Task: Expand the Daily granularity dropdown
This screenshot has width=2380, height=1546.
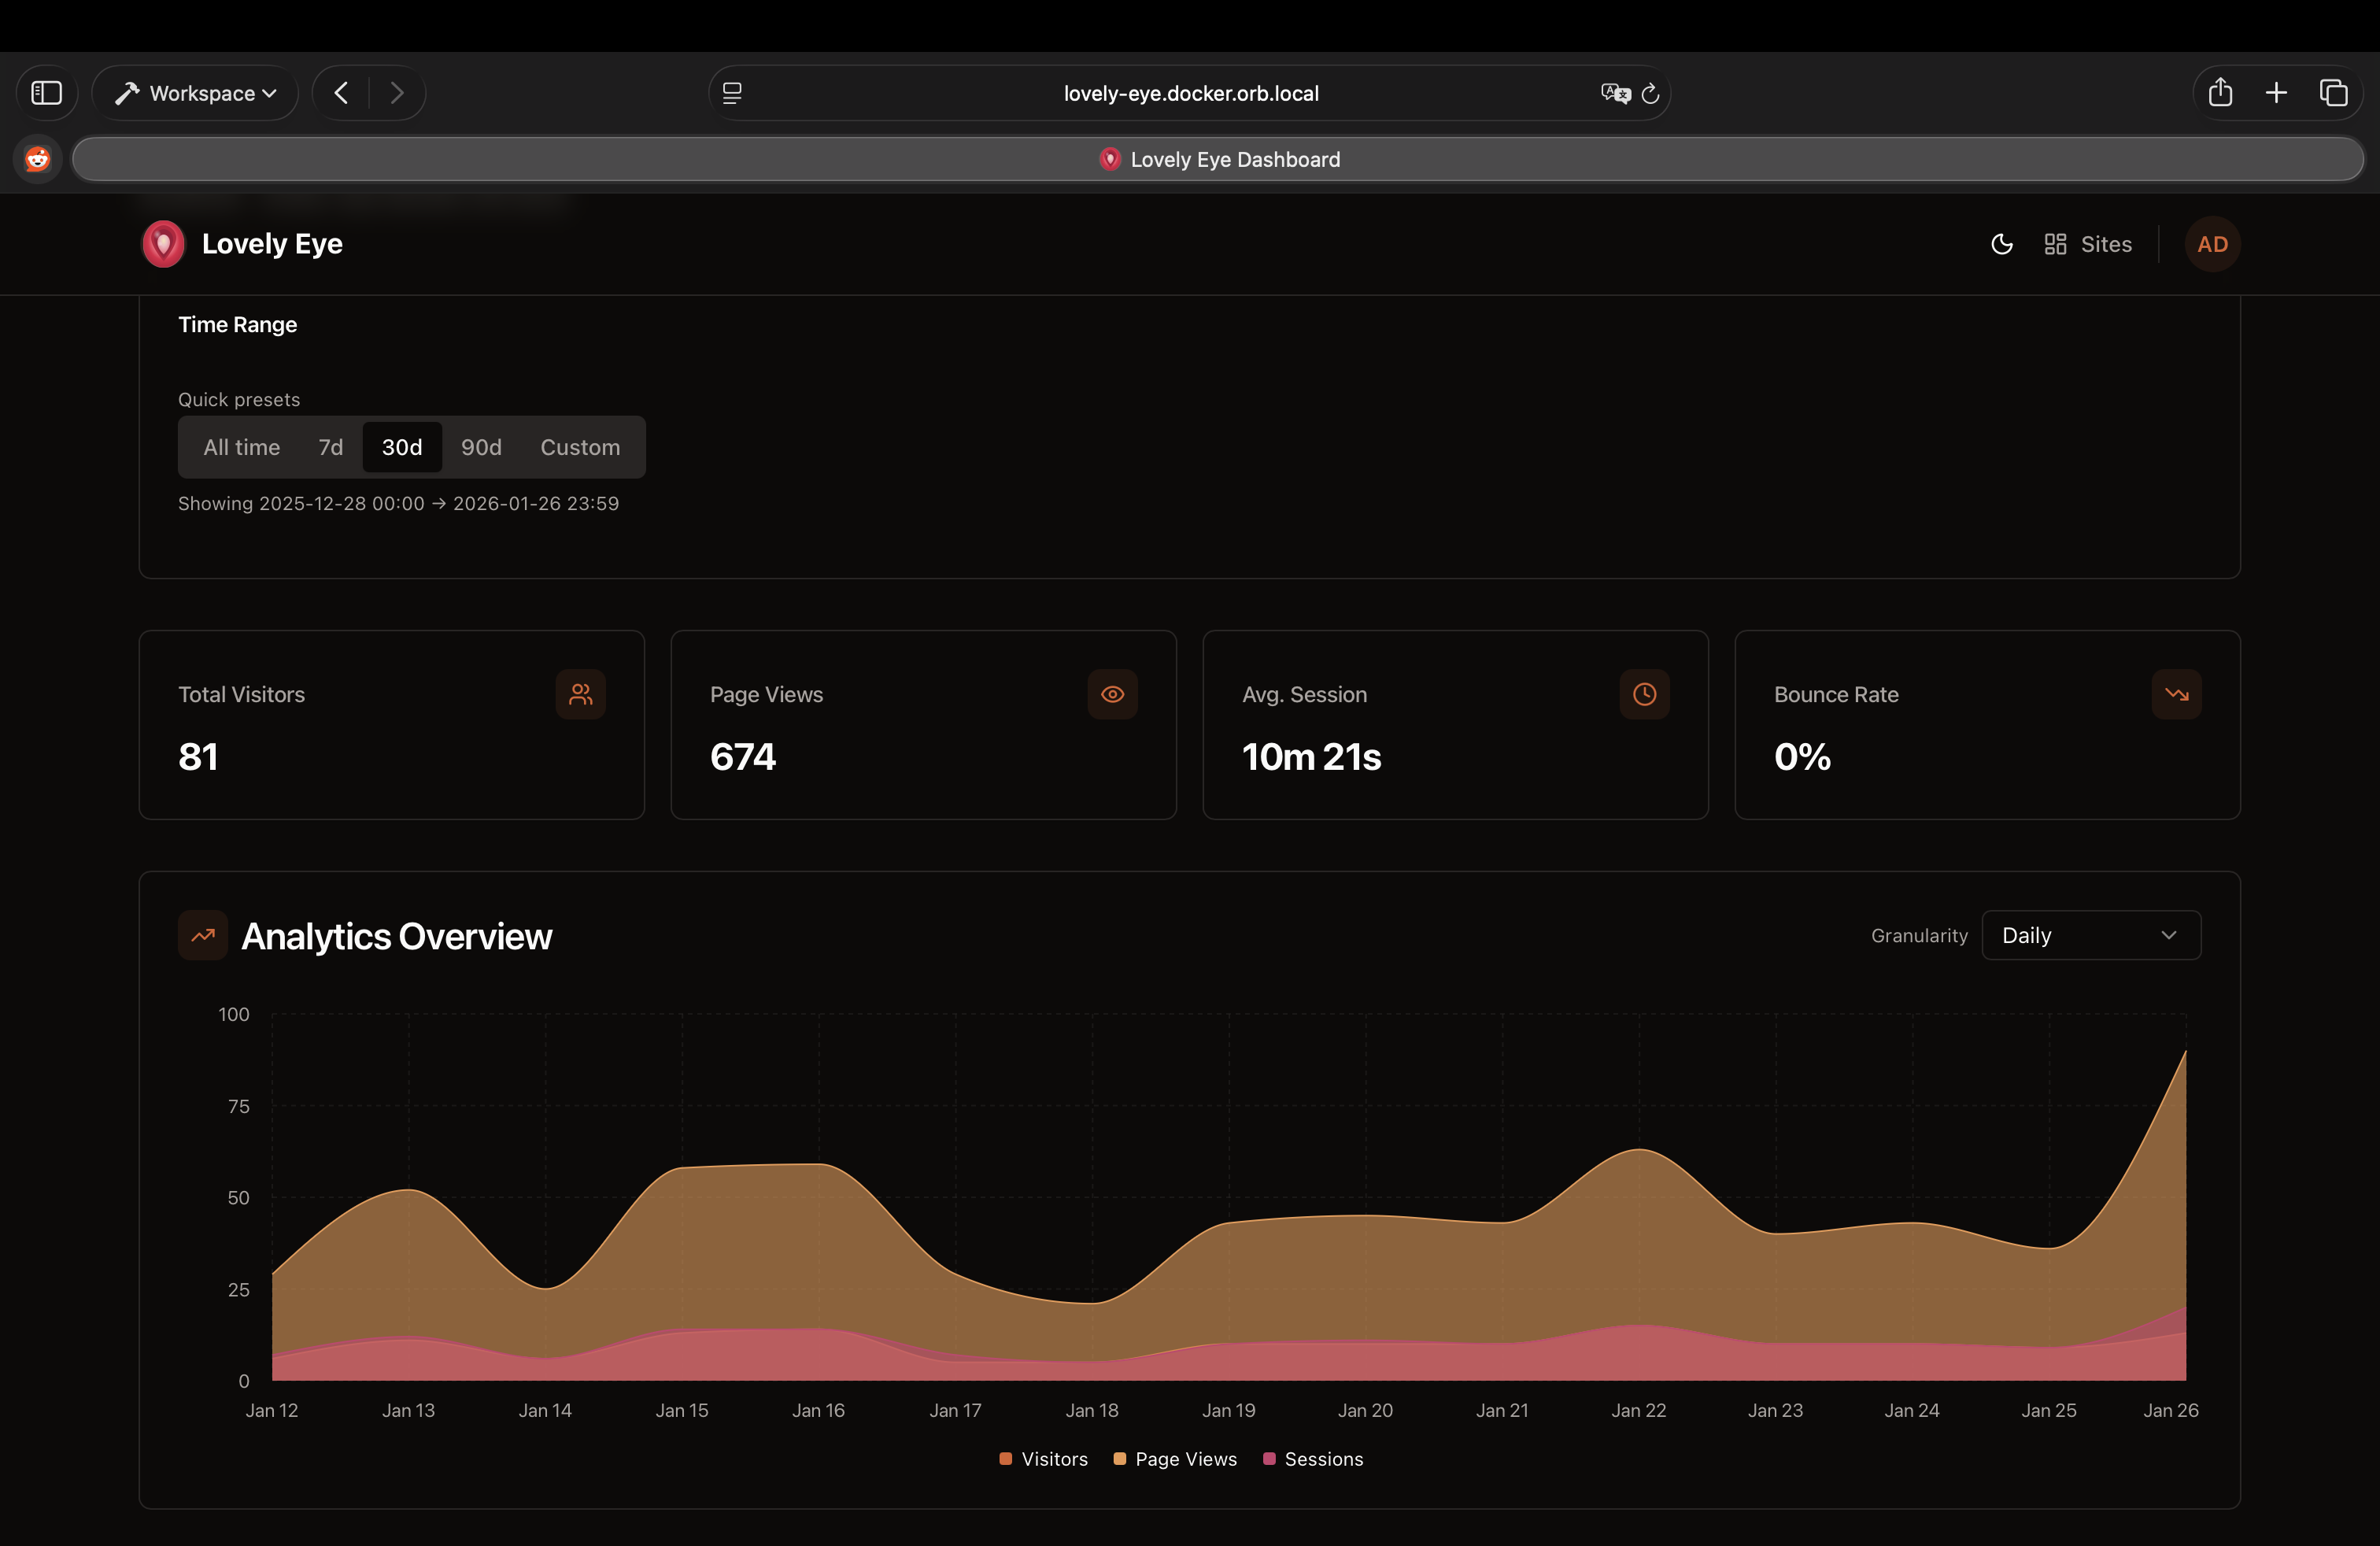Action: (x=2090, y=935)
